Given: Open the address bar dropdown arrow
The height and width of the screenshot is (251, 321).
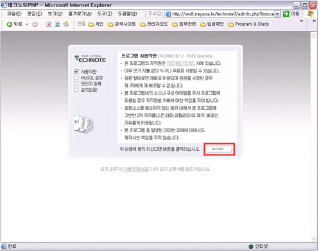Looking at the screenshot, I should click(277, 14).
